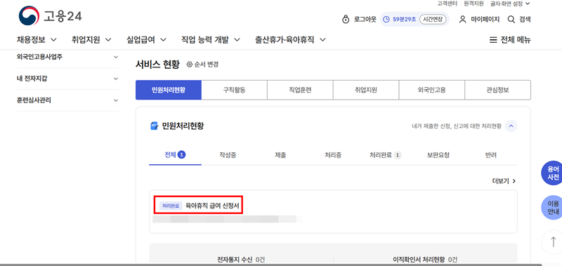Select the 전체 status tab
The height and width of the screenshot is (266, 562).
click(x=175, y=155)
